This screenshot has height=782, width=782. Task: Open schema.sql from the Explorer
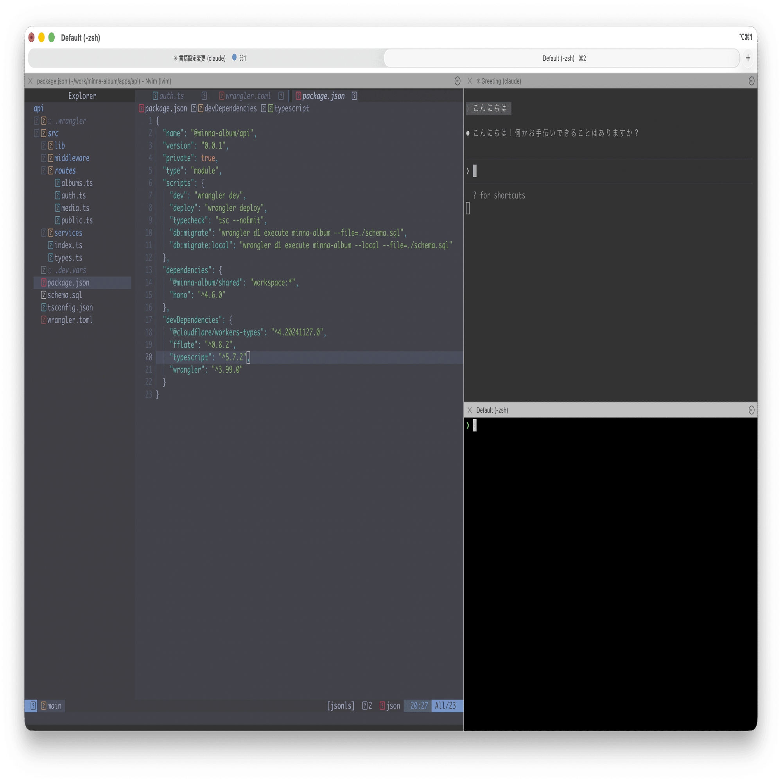click(x=65, y=295)
